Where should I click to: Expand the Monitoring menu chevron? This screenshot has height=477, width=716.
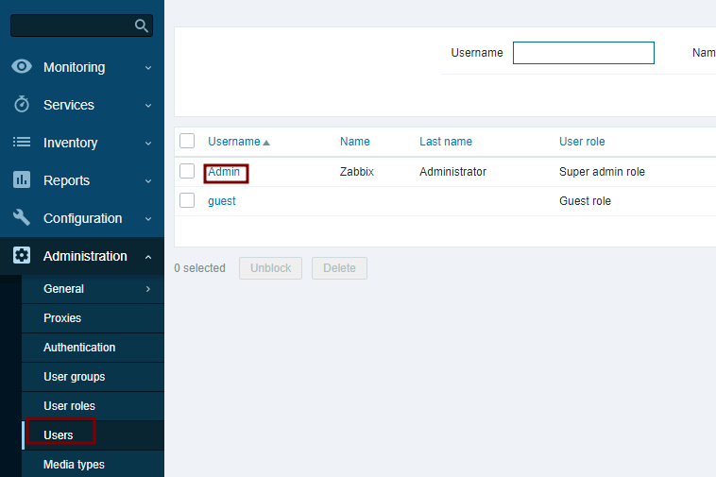(x=148, y=68)
